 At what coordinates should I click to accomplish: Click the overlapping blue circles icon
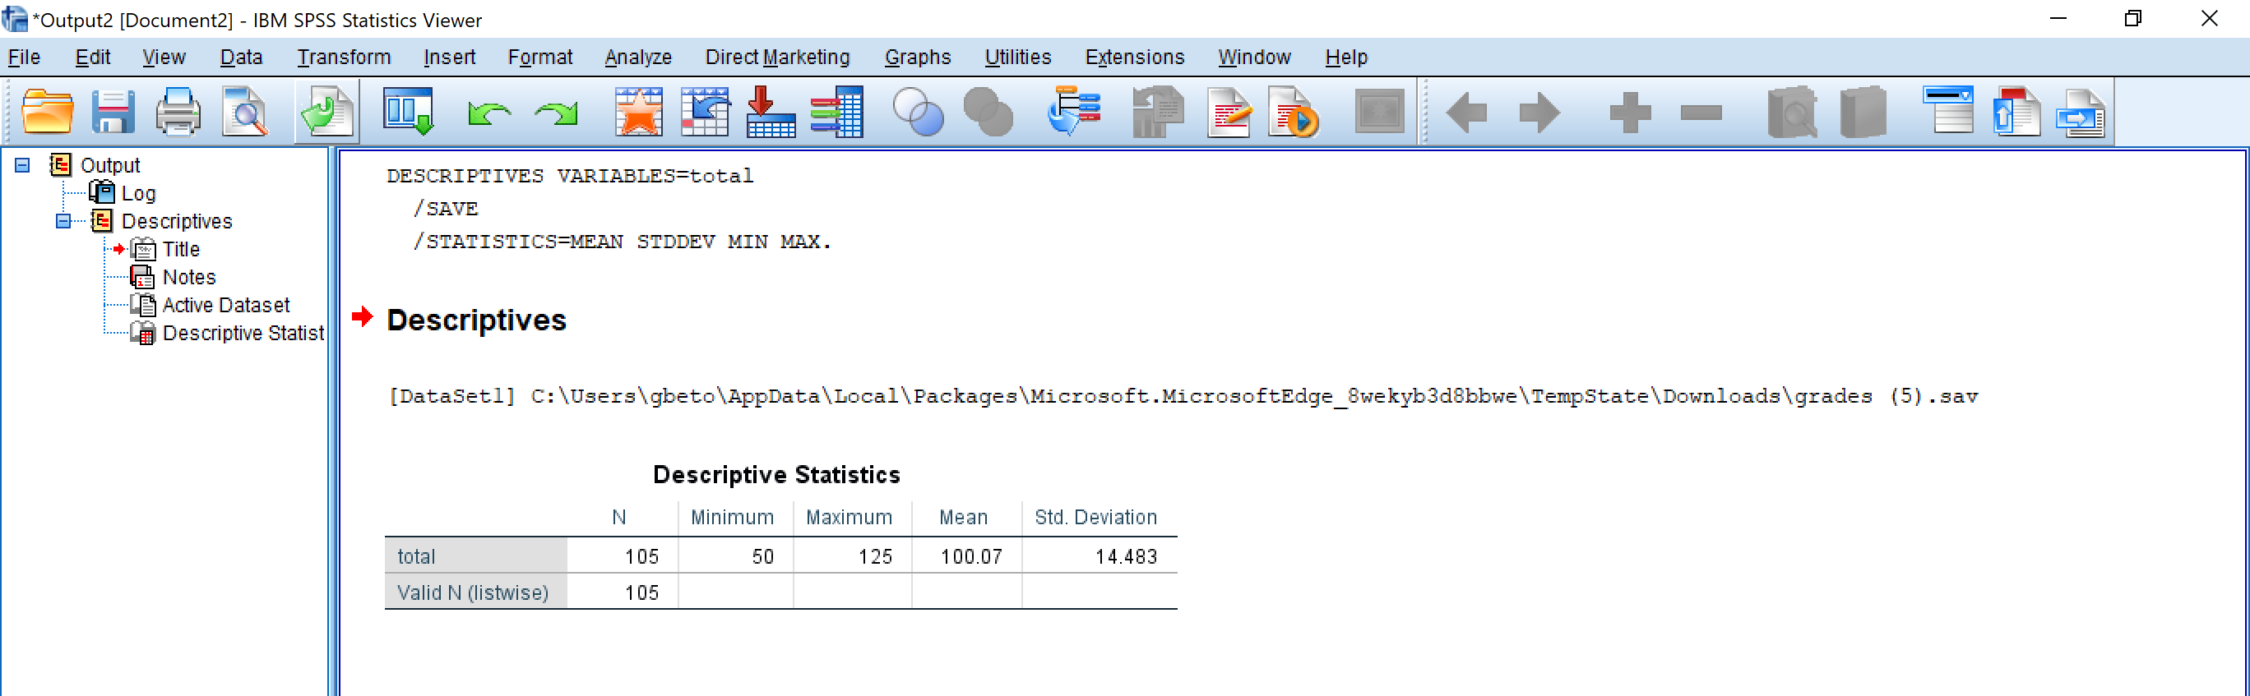[x=918, y=112]
